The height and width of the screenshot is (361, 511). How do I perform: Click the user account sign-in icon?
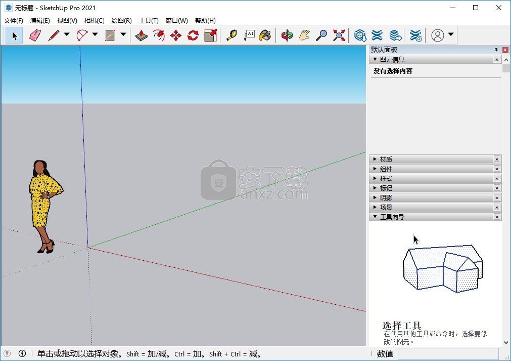[x=438, y=35]
